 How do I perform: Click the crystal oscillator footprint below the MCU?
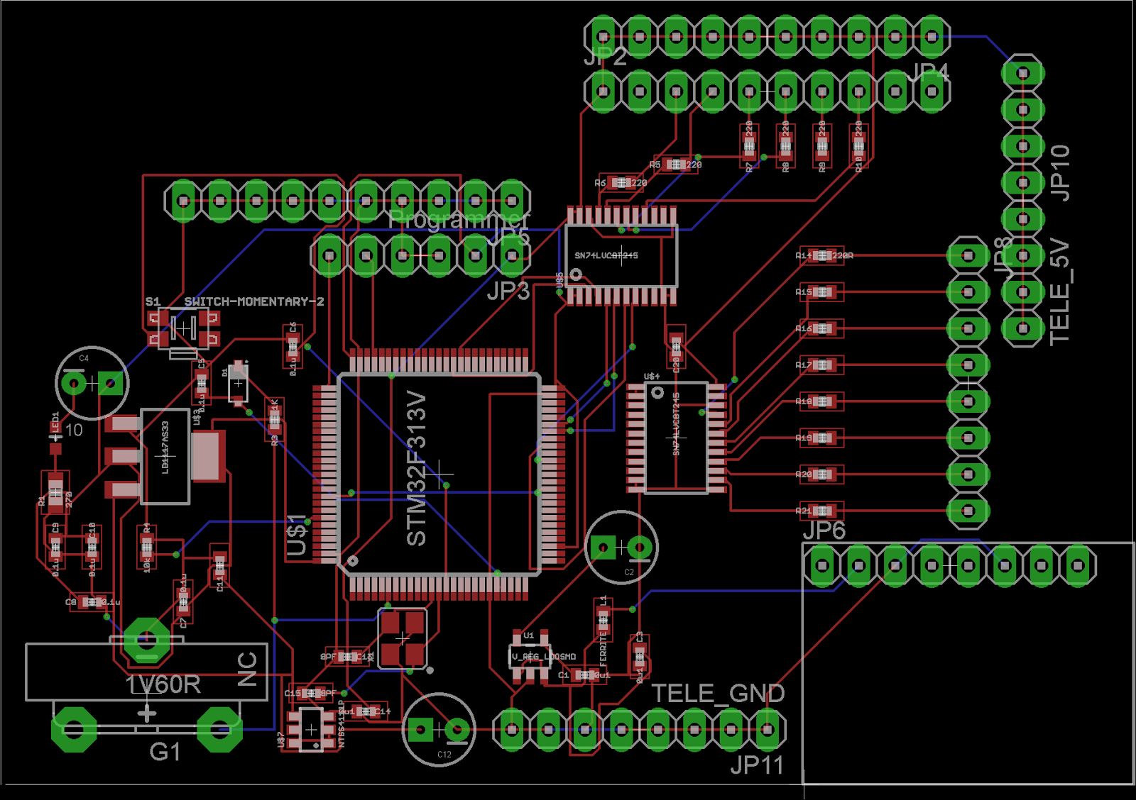click(x=401, y=638)
